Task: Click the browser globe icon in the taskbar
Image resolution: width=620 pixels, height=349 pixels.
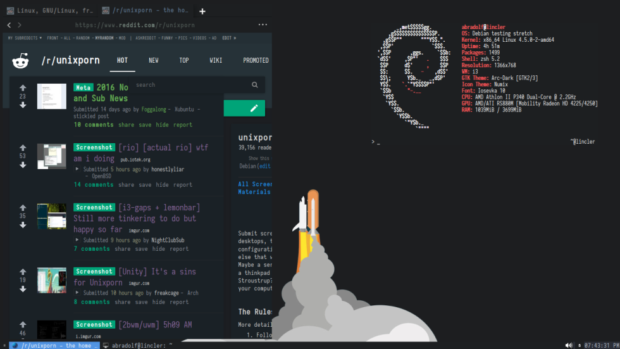Action: (15, 345)
